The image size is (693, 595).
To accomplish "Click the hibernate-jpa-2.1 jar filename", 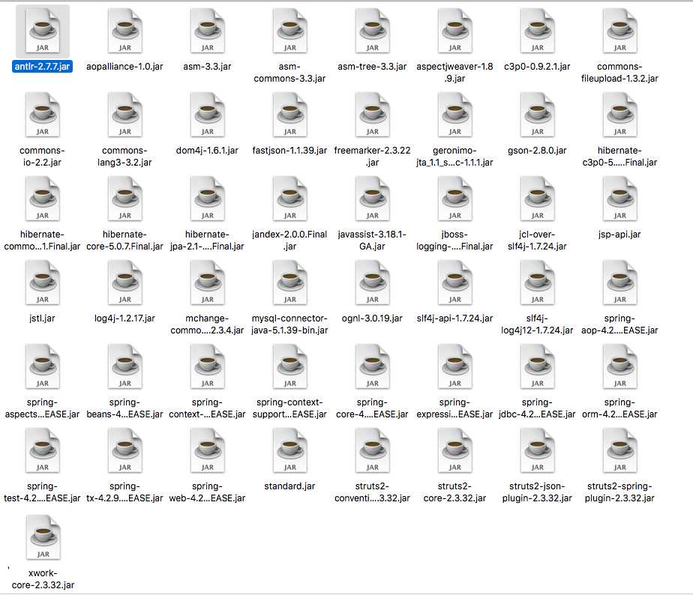I will pyautogui.click(x=207, y=241).
